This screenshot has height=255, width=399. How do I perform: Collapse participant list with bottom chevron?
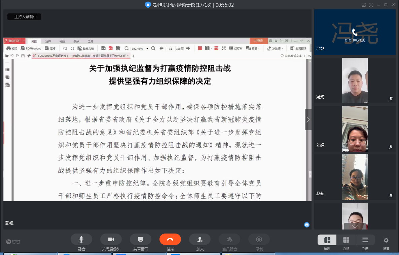point(355,226)
